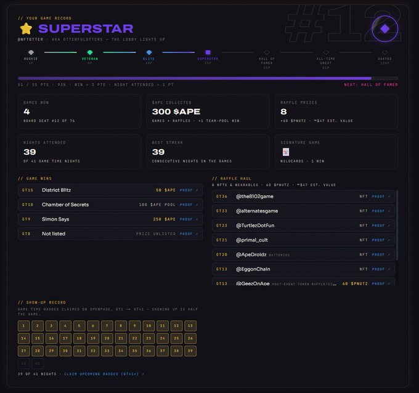Click the Raffle Prizes stat card

[x=336, y=111]
